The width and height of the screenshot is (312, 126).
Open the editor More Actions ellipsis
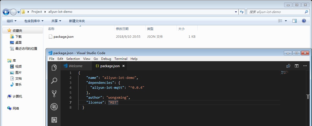[x=305, y=66]
